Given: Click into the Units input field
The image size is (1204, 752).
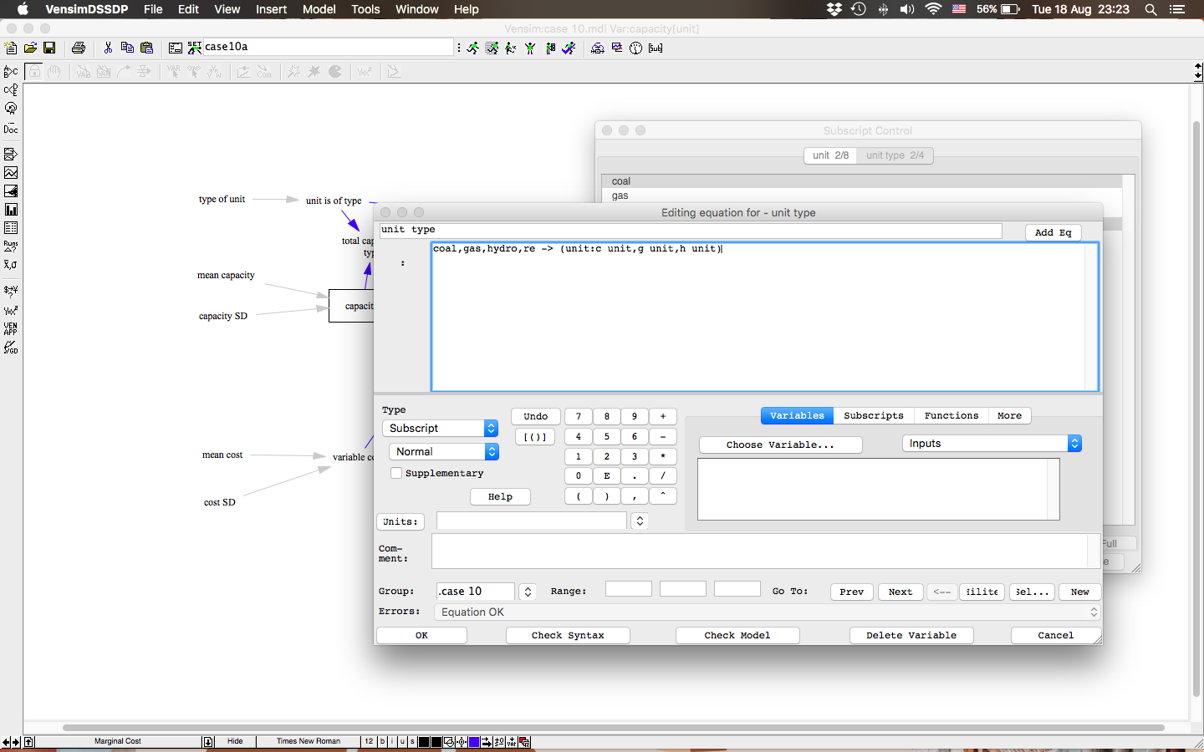Looking at the screenshot, I should pyautogui.click(x=532, y=521).
